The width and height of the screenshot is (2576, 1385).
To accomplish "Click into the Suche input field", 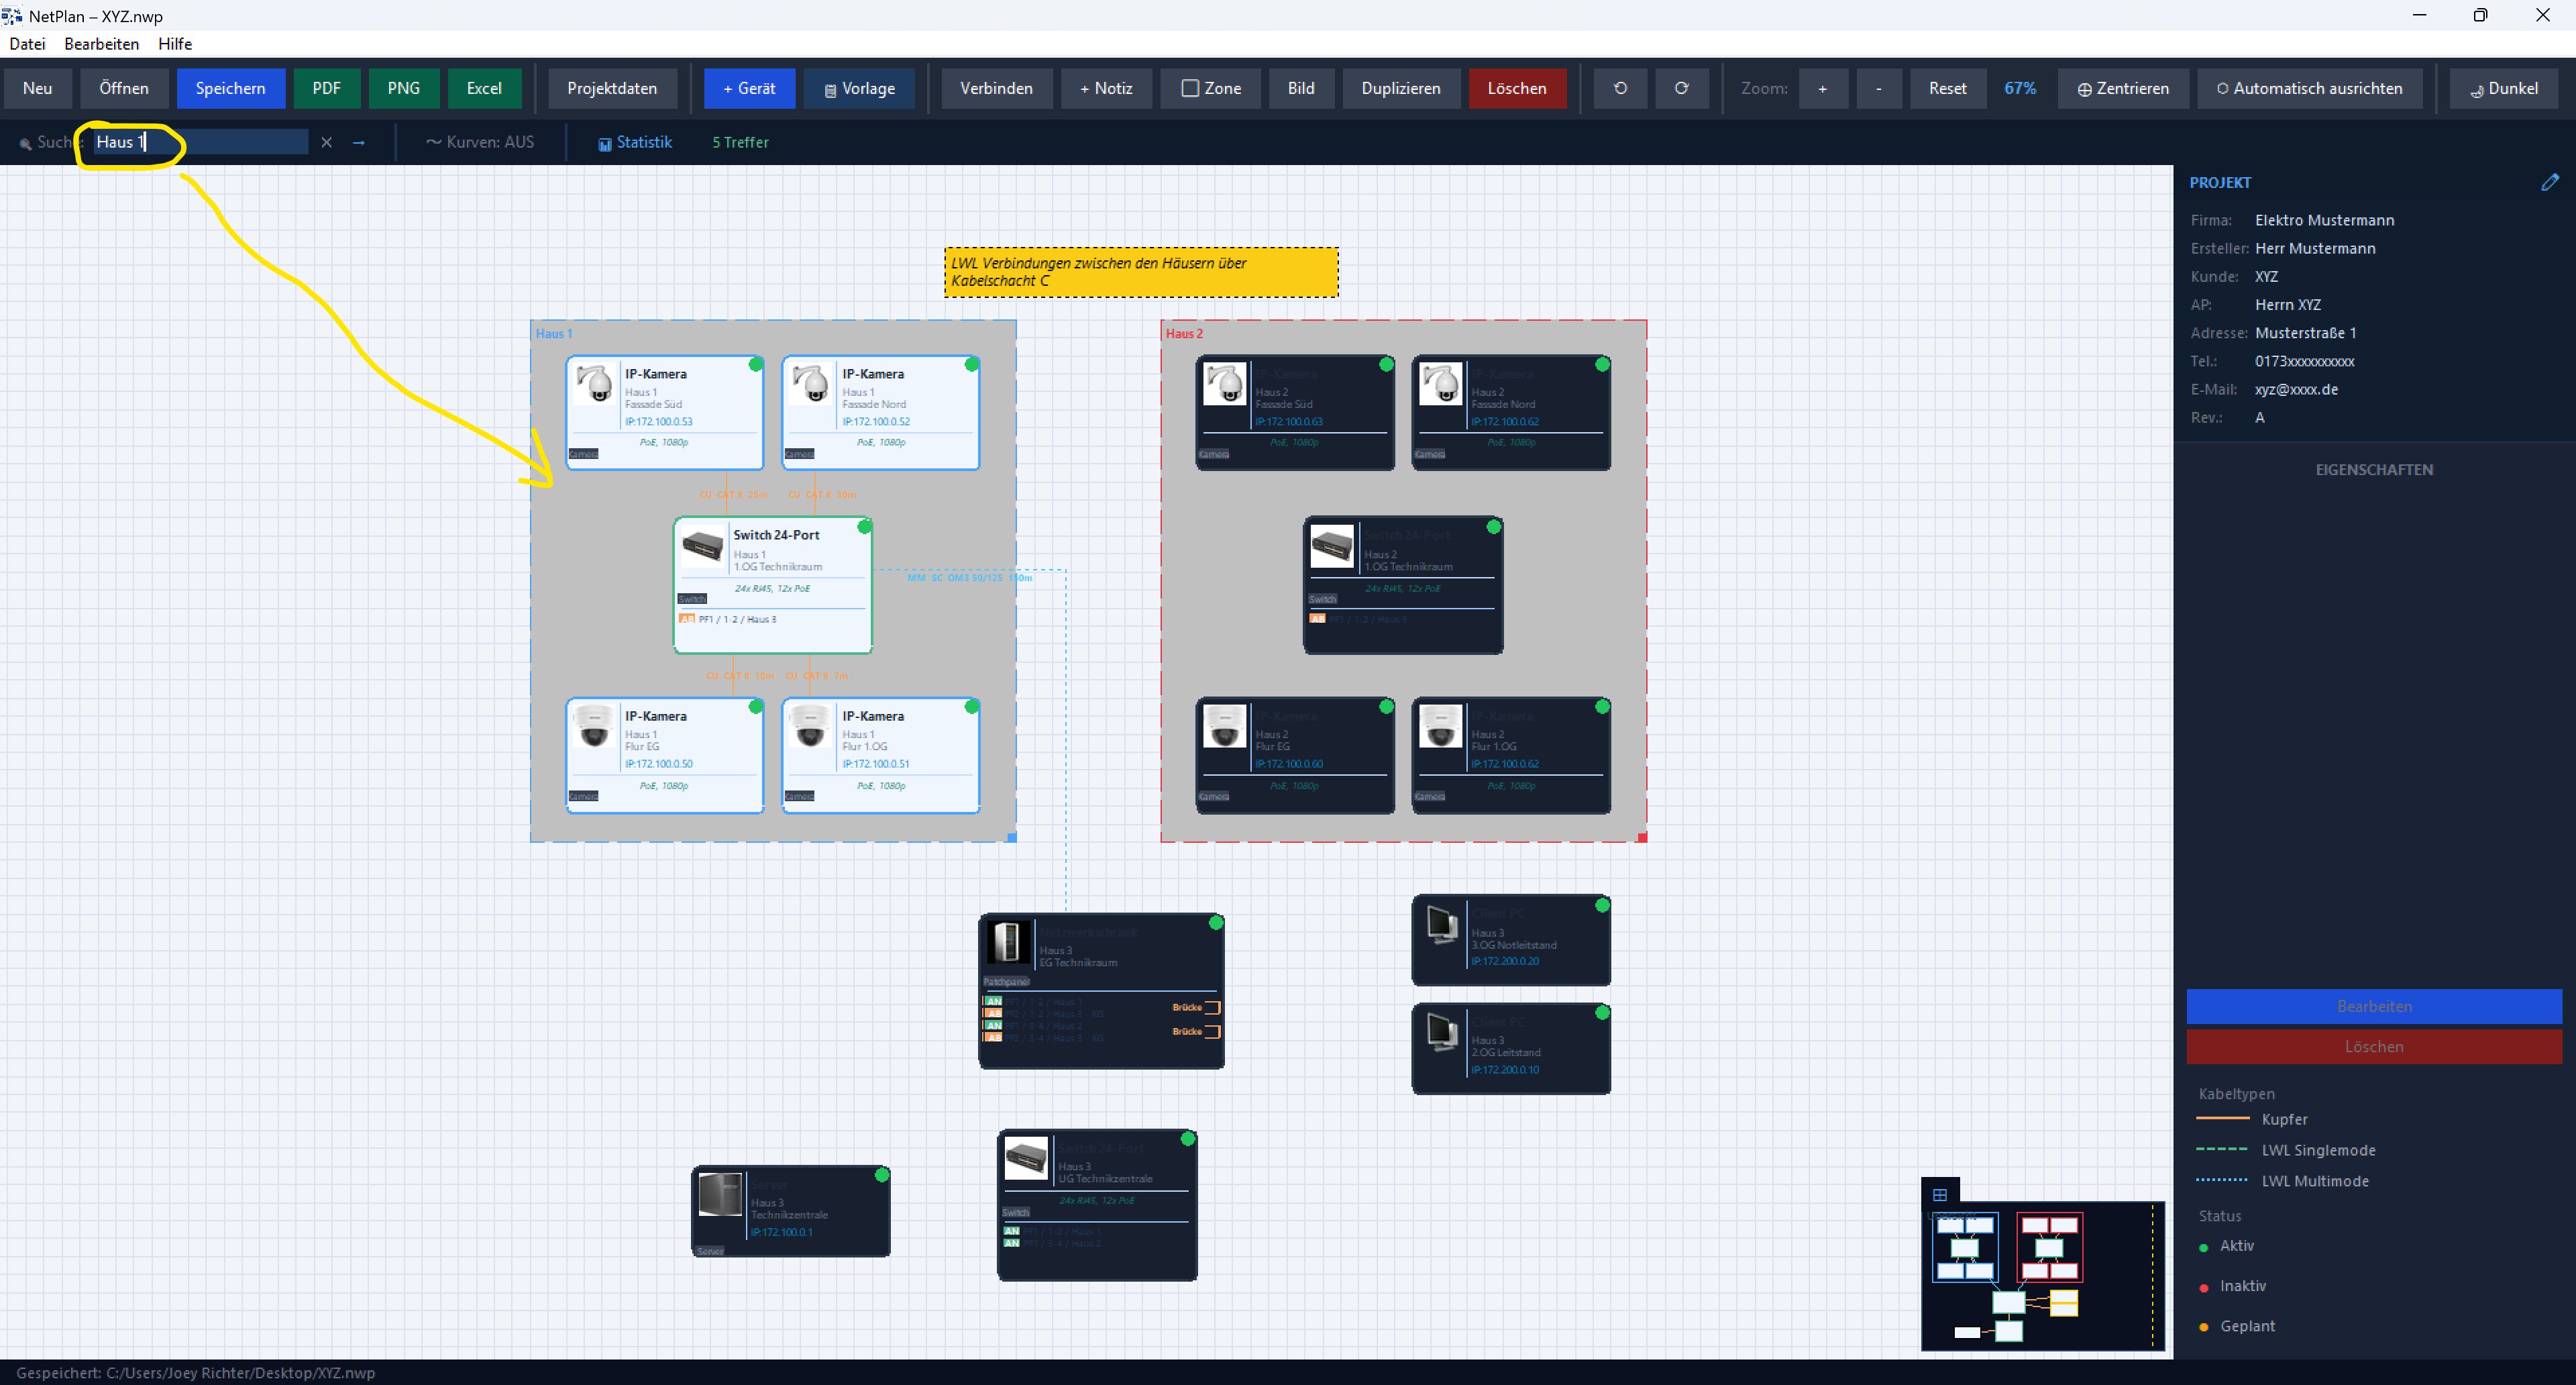I will (x=200, y=142).
